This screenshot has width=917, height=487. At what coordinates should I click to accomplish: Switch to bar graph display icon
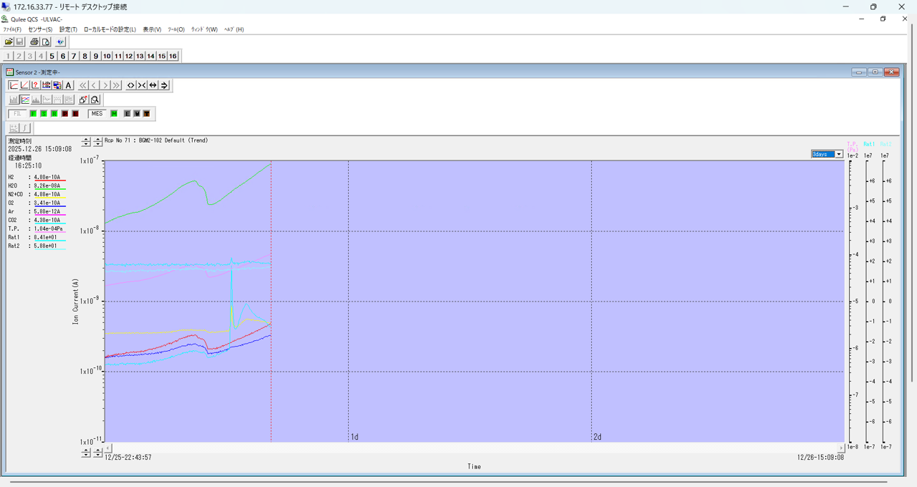(14, 100)
